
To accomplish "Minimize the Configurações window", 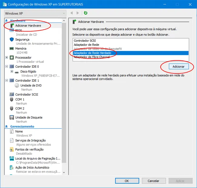I will 165,5.
